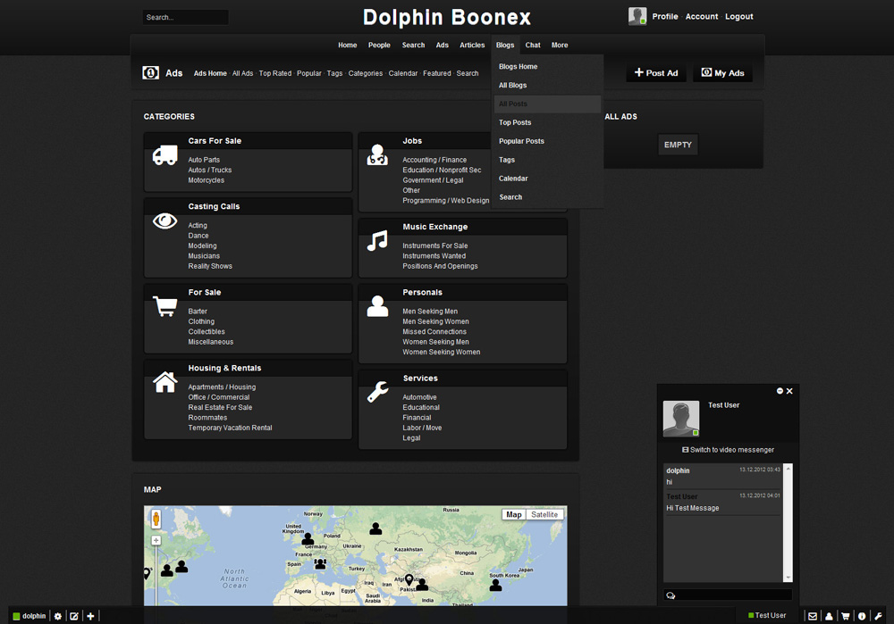
Task: Click the Casting Calls eye icon
Action: click(x=164, y=220)
